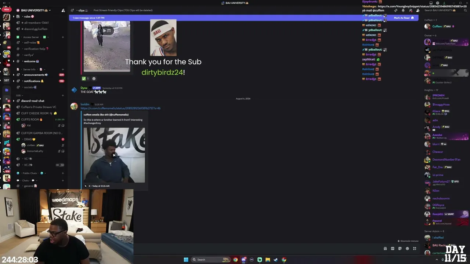Click the Dyno bot username
This screenshot has height=264, width=470.
[x=84, y=88]
